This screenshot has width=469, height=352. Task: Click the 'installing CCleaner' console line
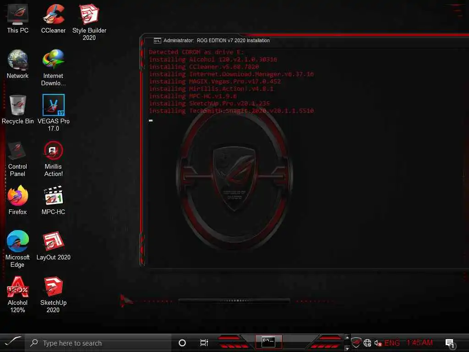tap(204, 67)
